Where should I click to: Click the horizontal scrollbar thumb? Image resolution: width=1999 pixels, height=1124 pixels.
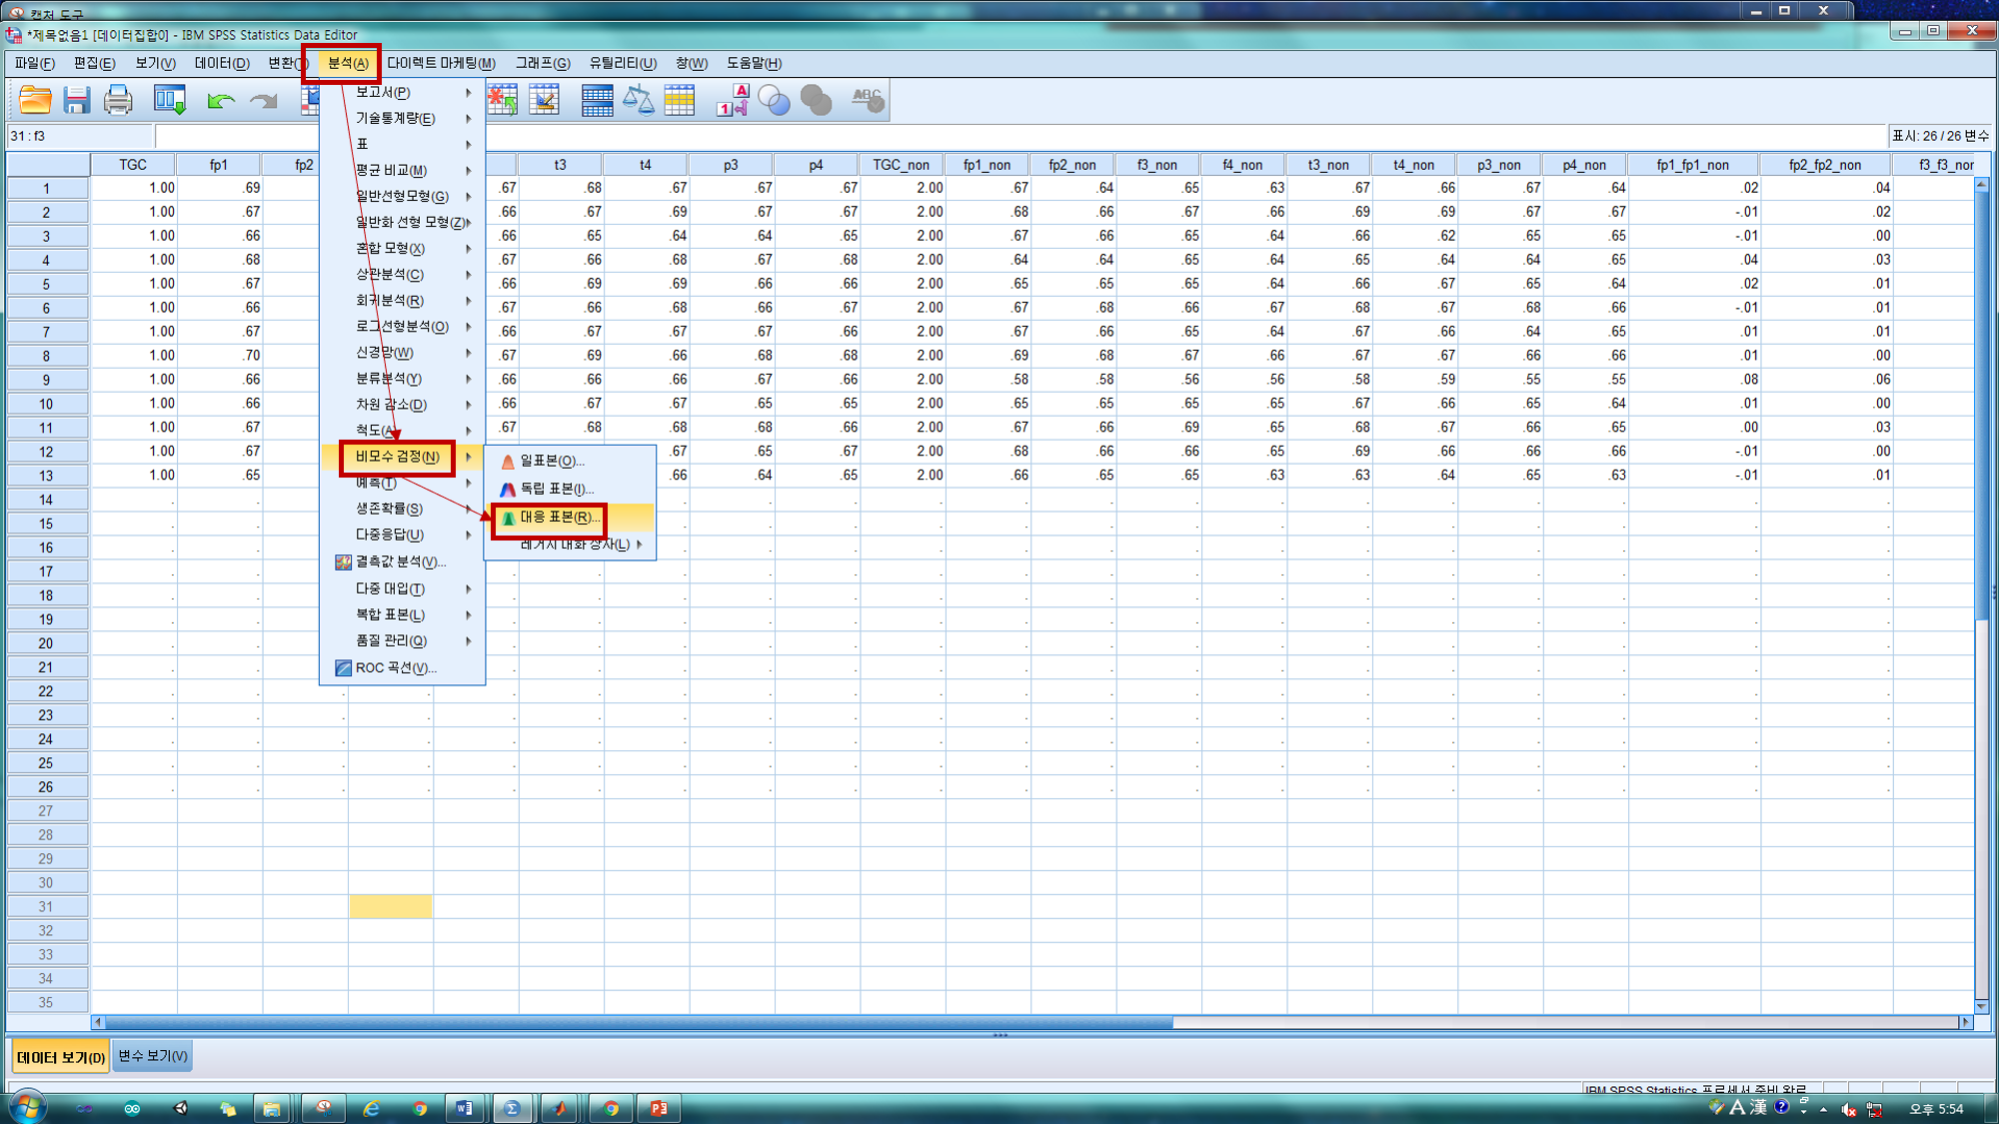[640, 1022]
